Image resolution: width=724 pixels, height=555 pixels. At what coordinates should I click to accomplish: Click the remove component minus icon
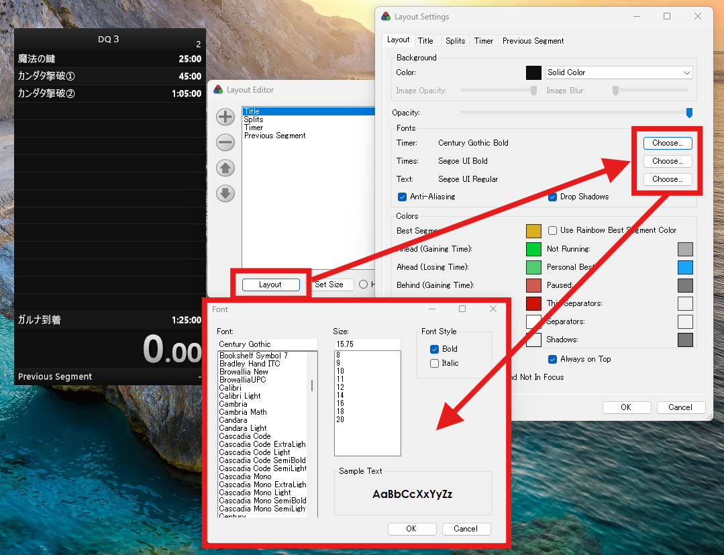[x=225, y=142]
